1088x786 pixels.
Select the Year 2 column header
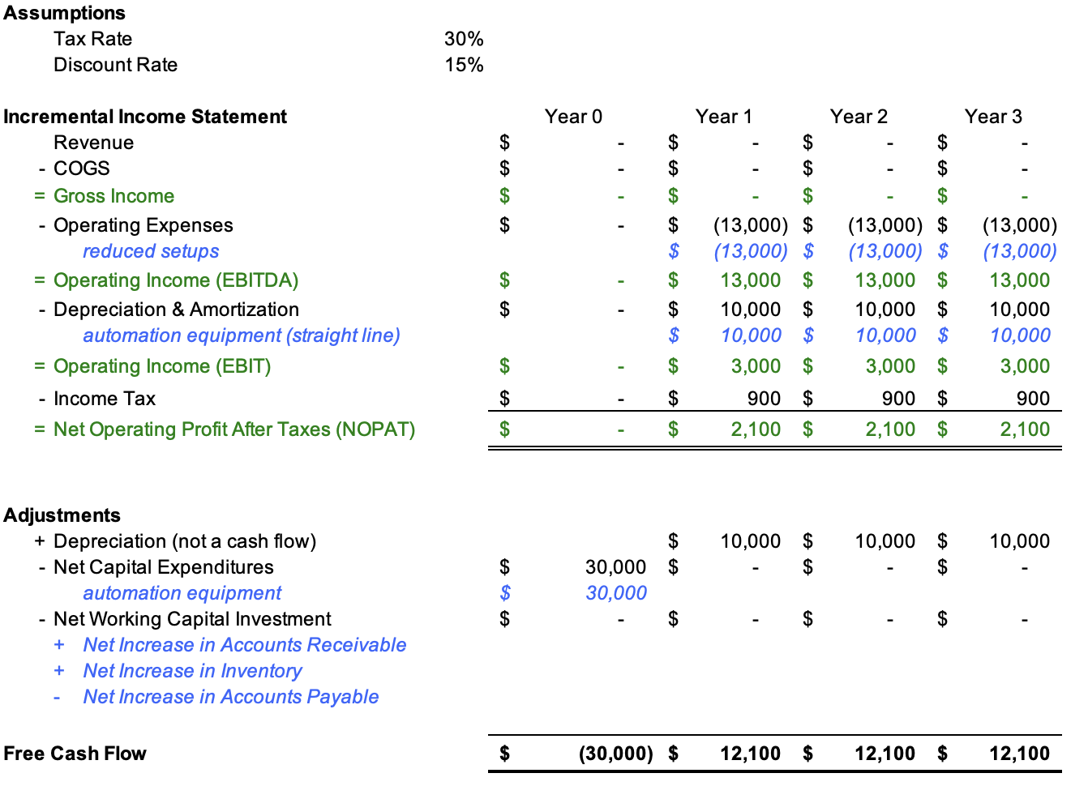click(x=859, y=116)
